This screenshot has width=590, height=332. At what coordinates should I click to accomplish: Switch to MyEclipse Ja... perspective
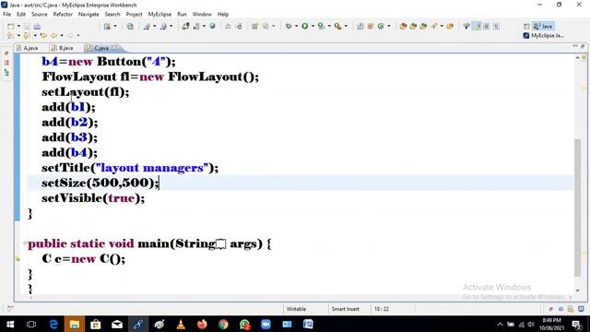(543, 35)
